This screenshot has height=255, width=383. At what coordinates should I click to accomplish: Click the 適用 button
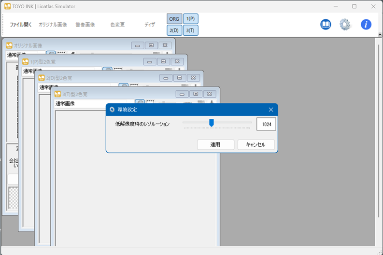215,144
